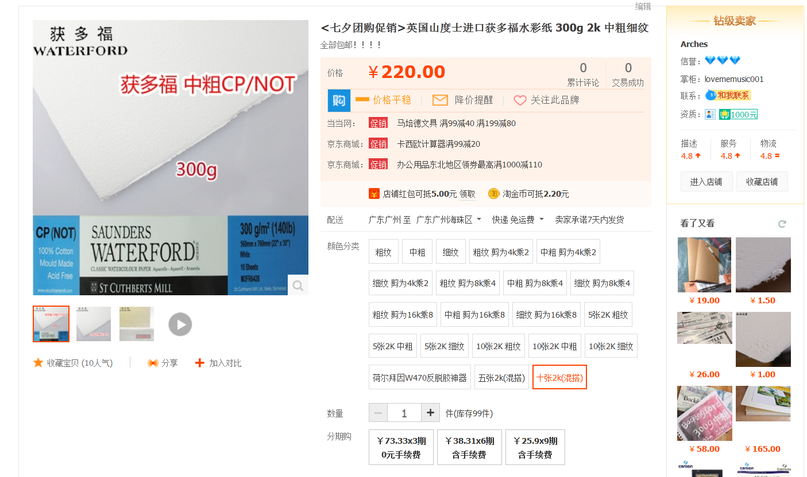Click the blue 购 price tool icon
Screen dimensions: 807x477
(339, 100)
